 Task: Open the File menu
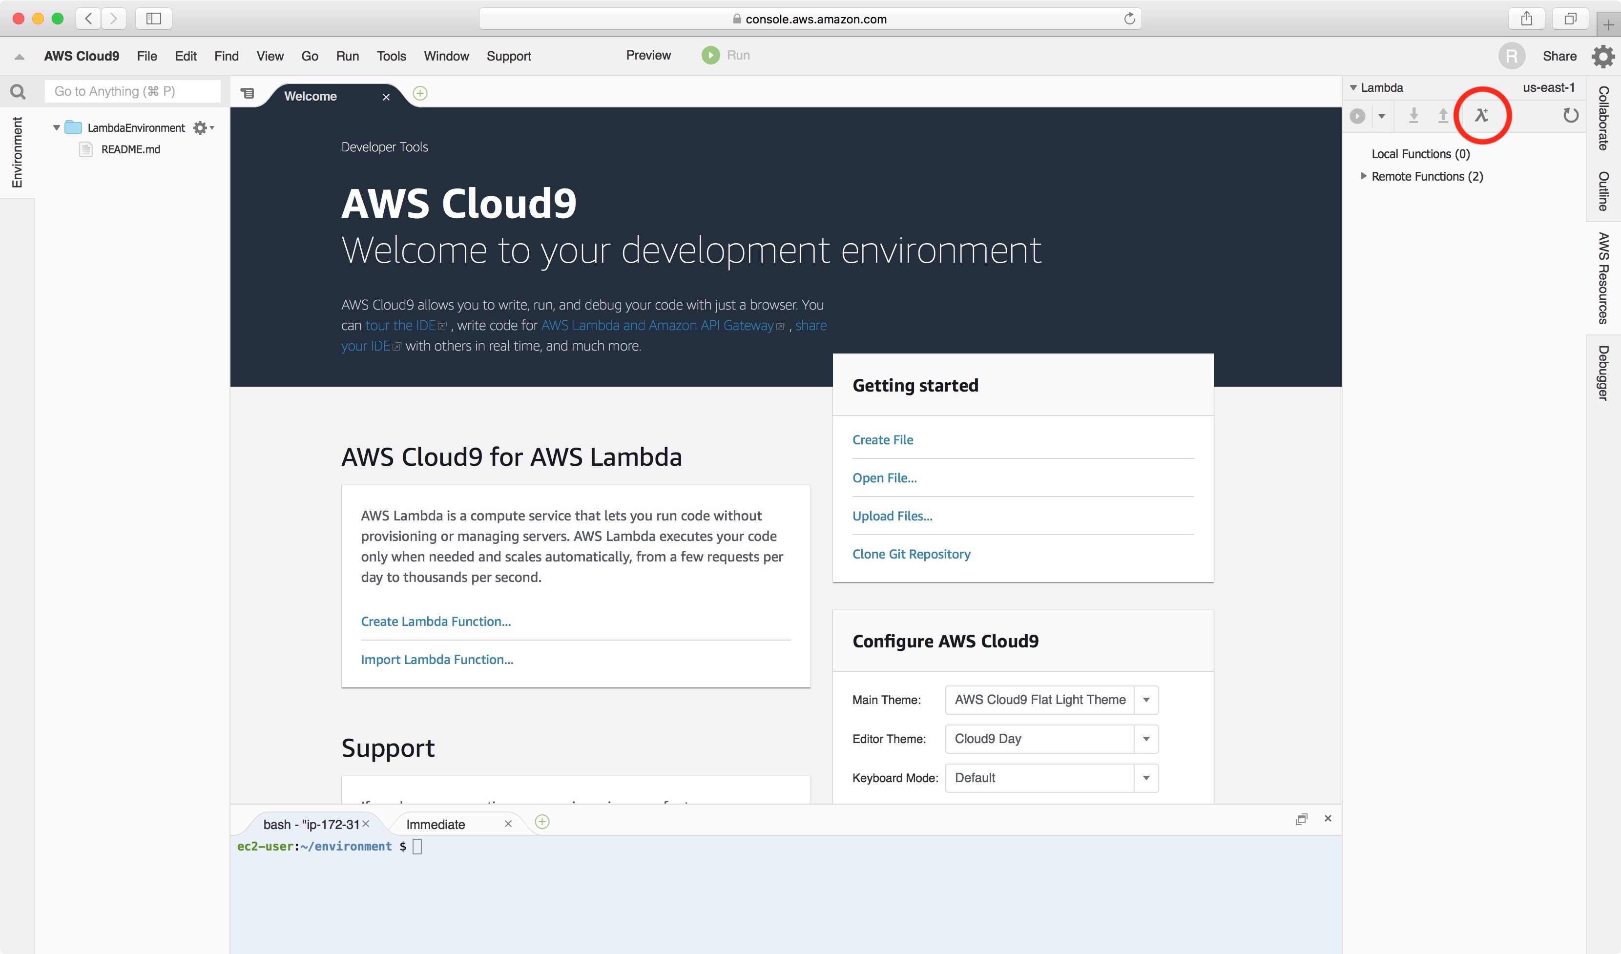(x=146, y=56)
